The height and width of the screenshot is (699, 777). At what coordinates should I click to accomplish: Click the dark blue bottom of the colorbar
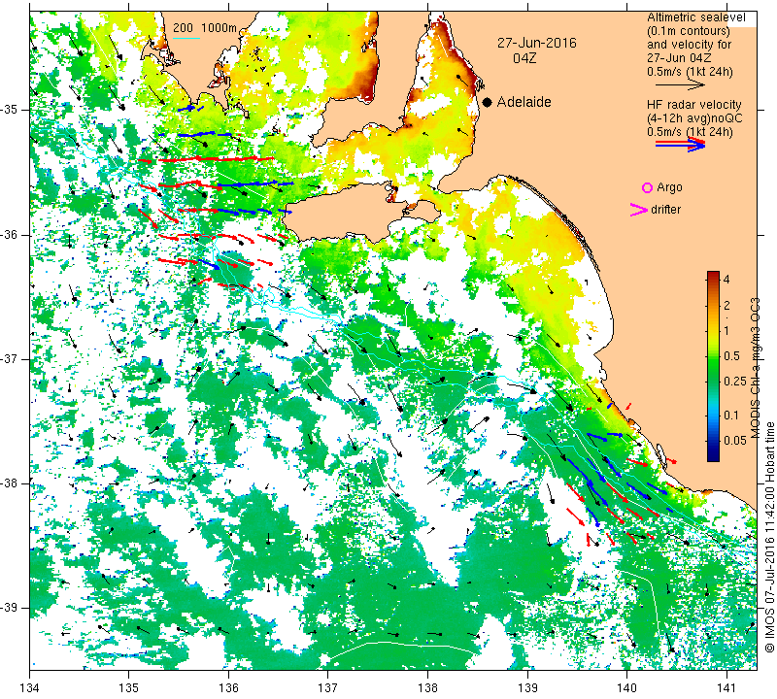713,456
